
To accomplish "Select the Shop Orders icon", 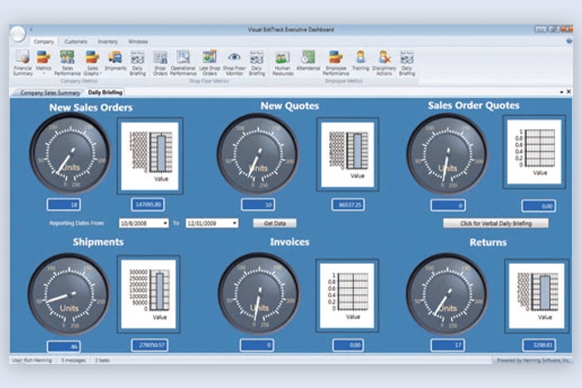I will tap(160, 63).
